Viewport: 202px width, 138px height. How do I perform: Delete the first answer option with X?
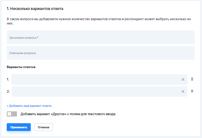pyautogui.click(x=183, y=79)
